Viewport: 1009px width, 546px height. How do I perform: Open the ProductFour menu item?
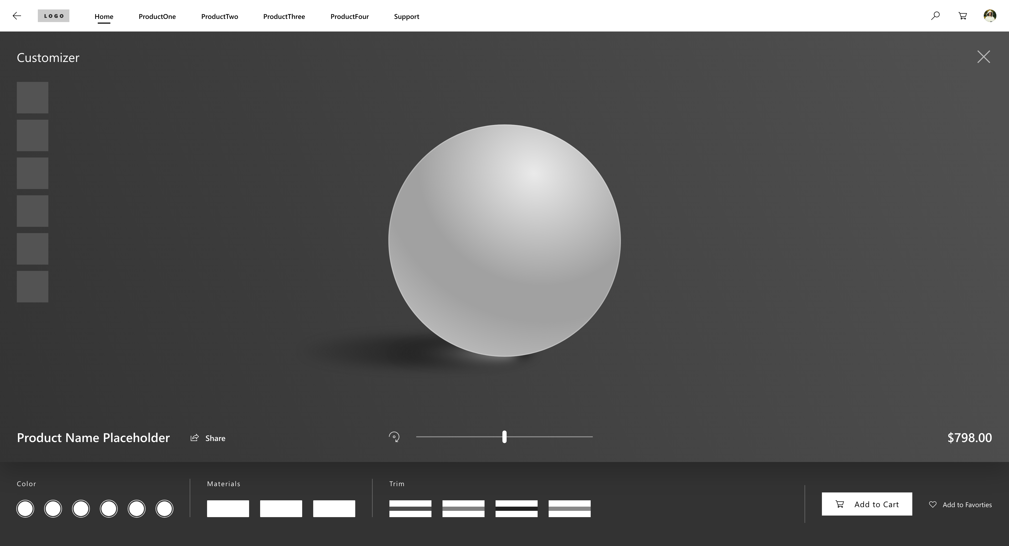tap(349, 17)
